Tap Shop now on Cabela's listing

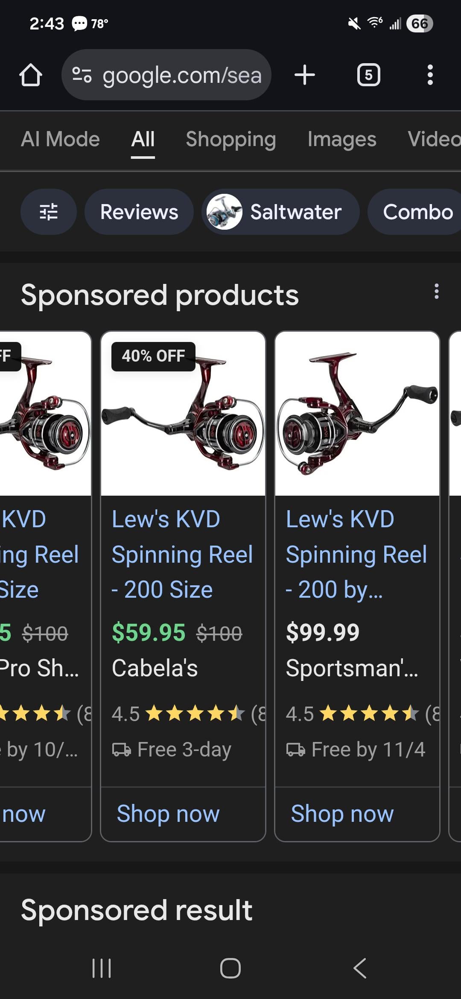tap(168, 814)
